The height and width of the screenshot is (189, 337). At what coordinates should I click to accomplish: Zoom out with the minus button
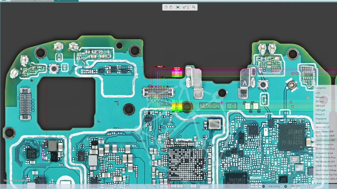pyautogui.click(x=264, y=186)
